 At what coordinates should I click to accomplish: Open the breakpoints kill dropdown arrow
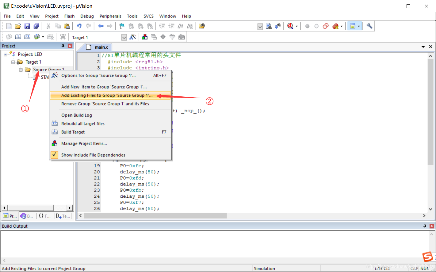pos(342,26)
